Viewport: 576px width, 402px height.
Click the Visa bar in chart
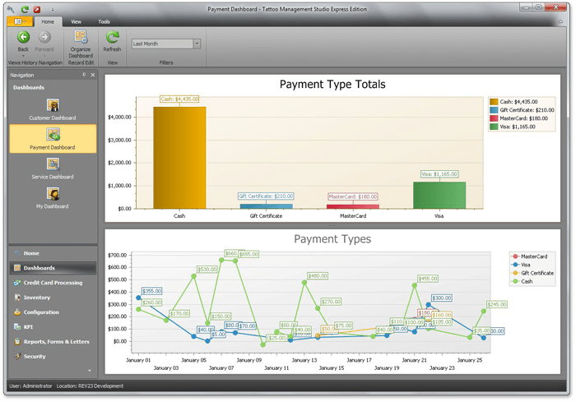pos(439,195)
